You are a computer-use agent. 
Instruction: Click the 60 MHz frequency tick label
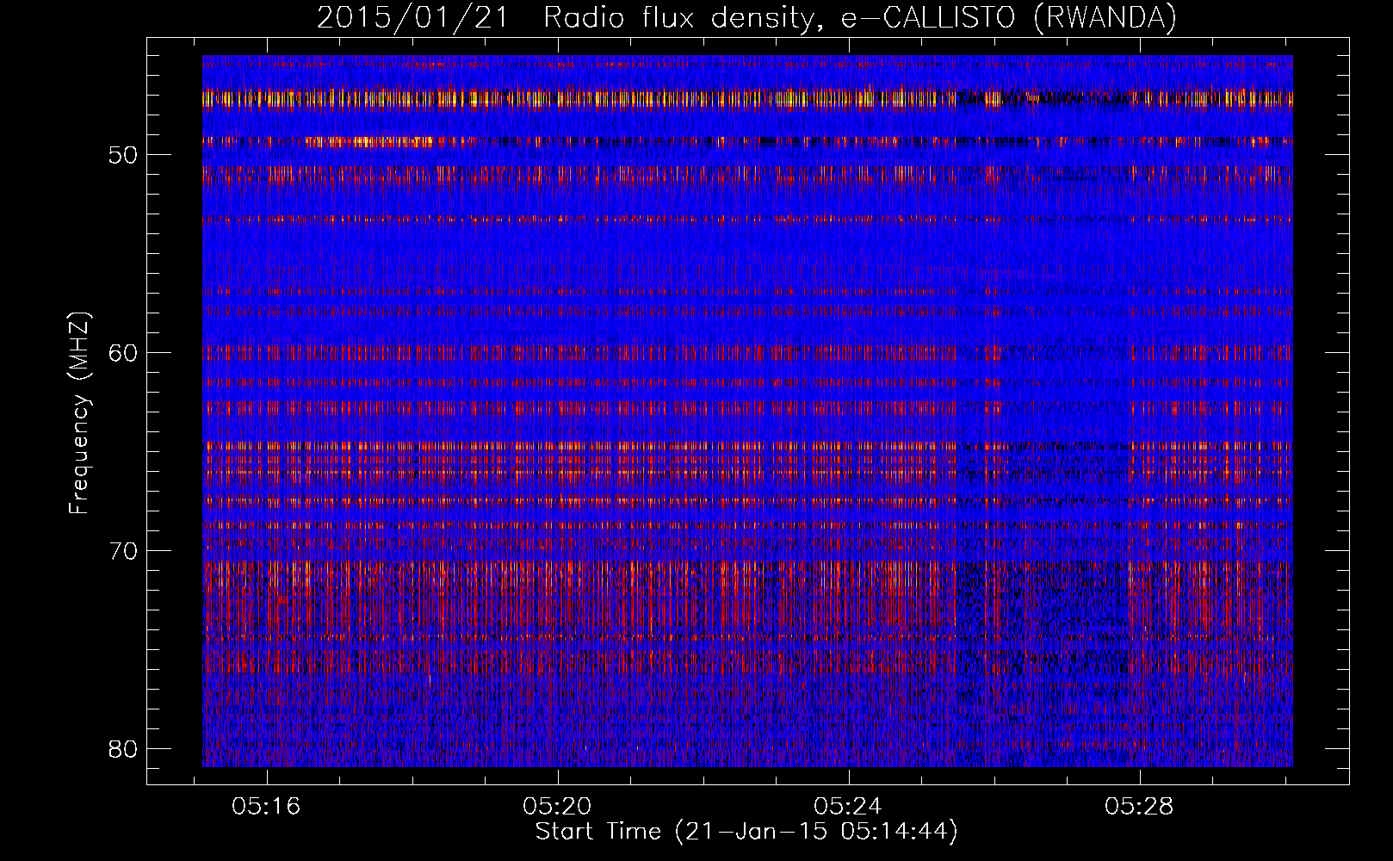tap(123, 353)
